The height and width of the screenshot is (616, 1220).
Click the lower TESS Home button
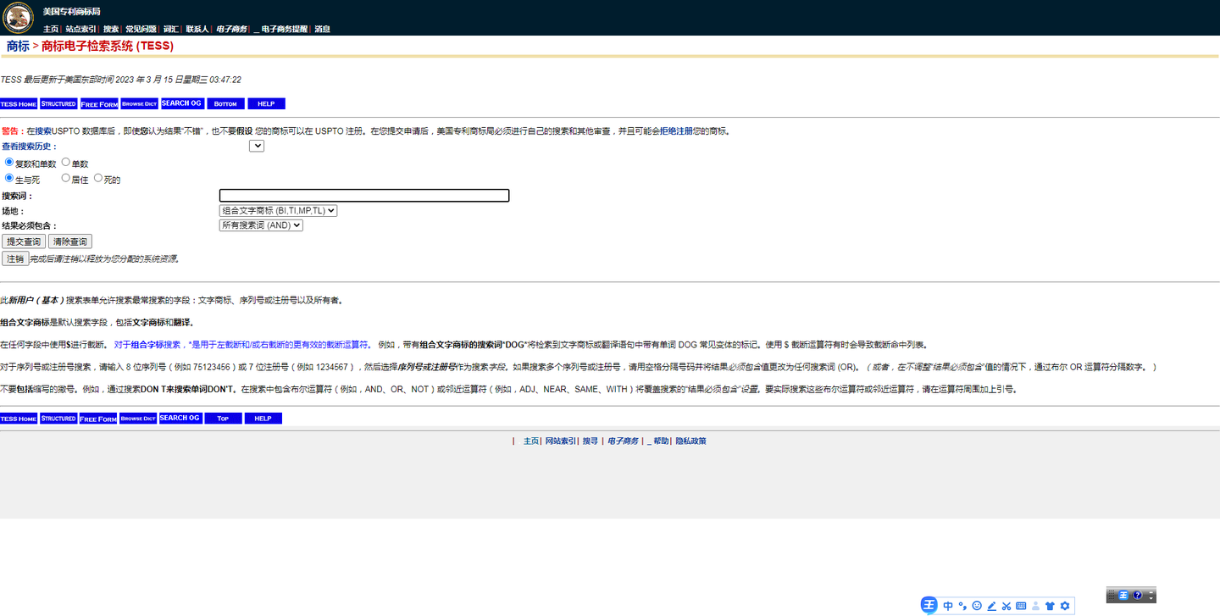[19, 419]
